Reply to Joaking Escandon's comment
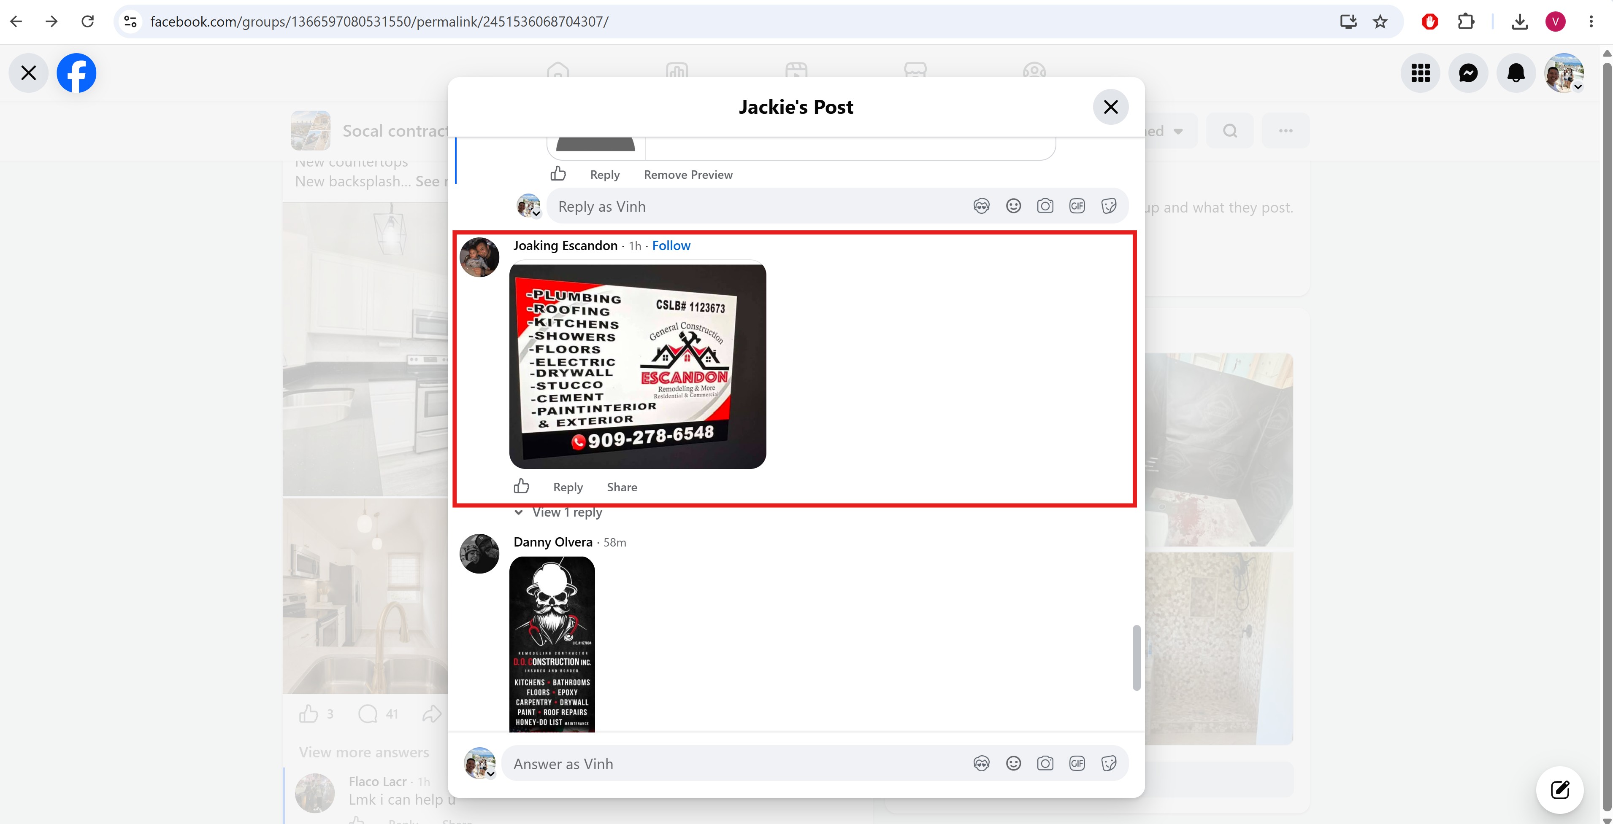 [x=568, y=487]
